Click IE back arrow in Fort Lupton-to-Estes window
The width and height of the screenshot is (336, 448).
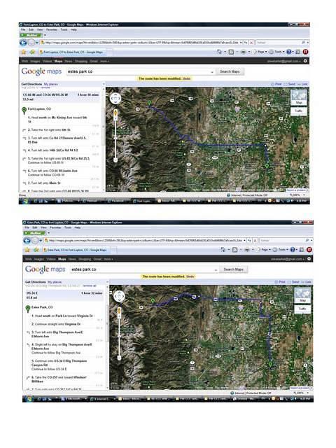(23, 43)
